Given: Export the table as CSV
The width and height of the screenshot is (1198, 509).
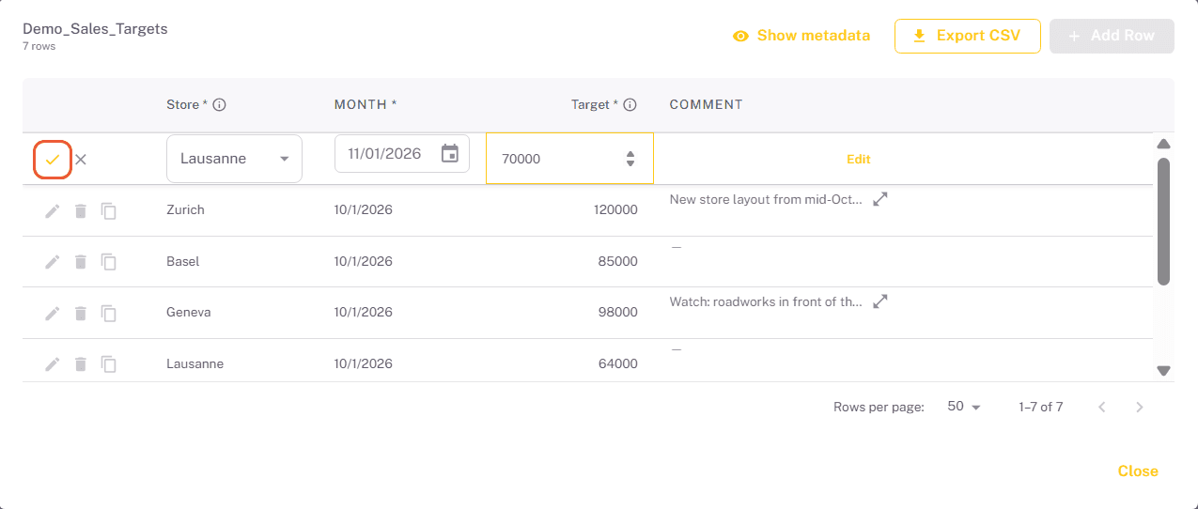Looking at the screenshot, I should pos(967,36).
